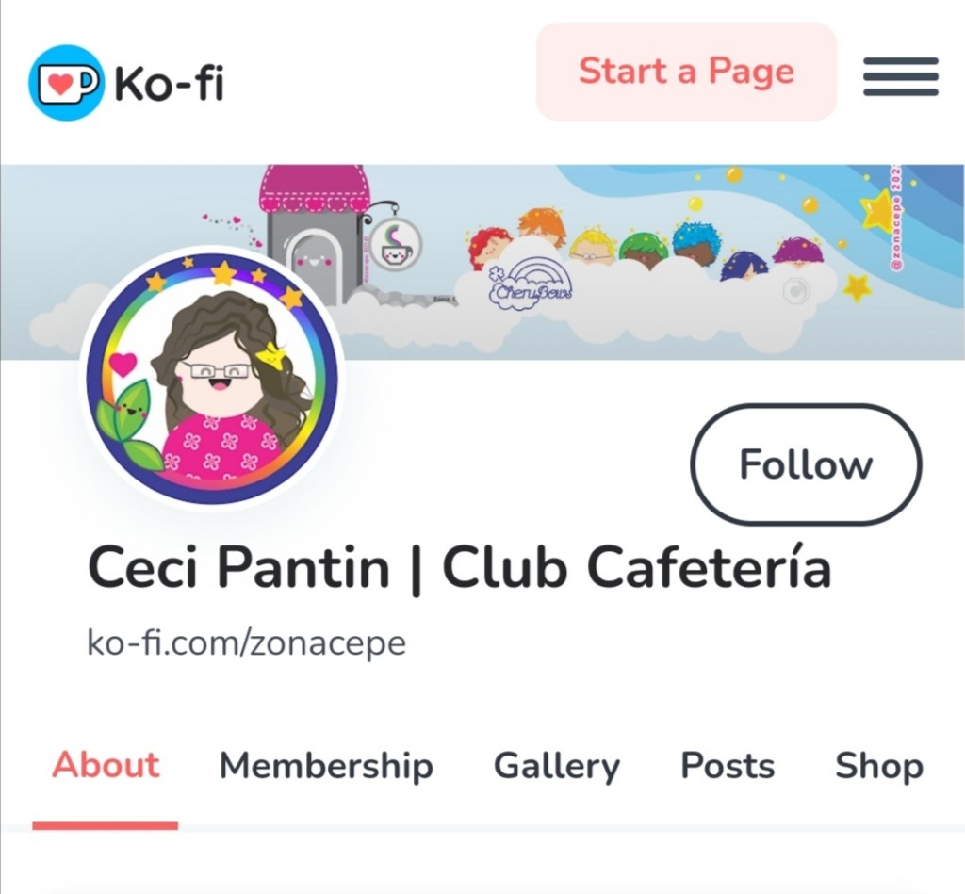Select the About tab

pyautogui.click(x=106, y=765)
